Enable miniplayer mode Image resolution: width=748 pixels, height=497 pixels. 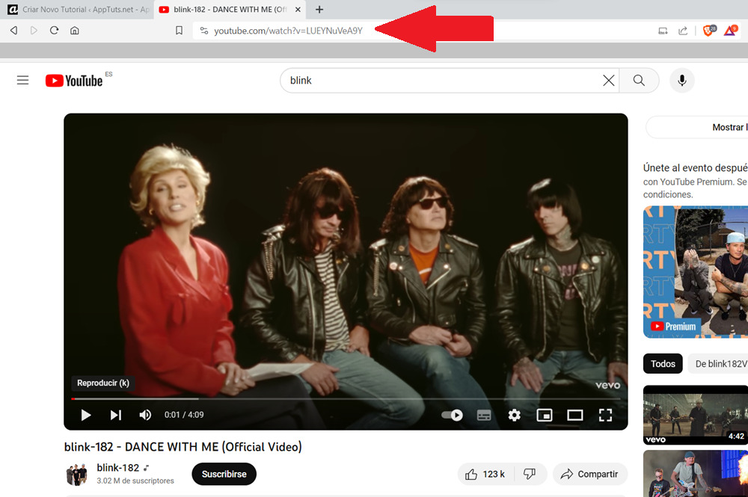pos(545,415)
